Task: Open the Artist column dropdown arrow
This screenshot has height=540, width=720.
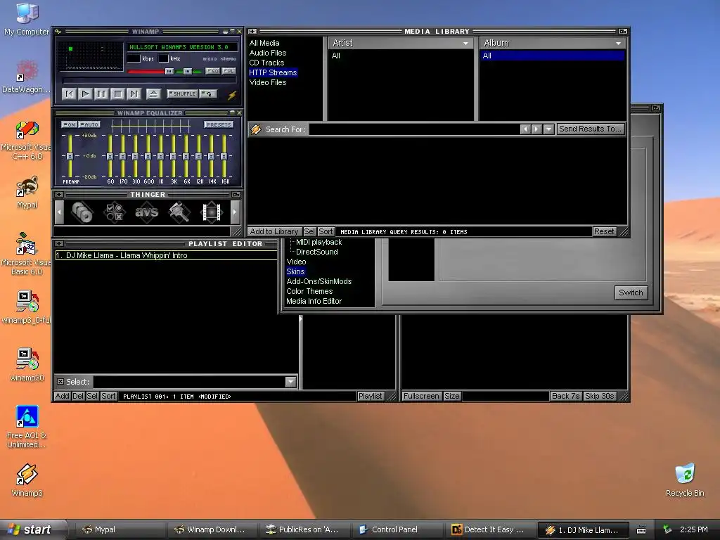Action: pyautogui.click(x=465, y=43)
